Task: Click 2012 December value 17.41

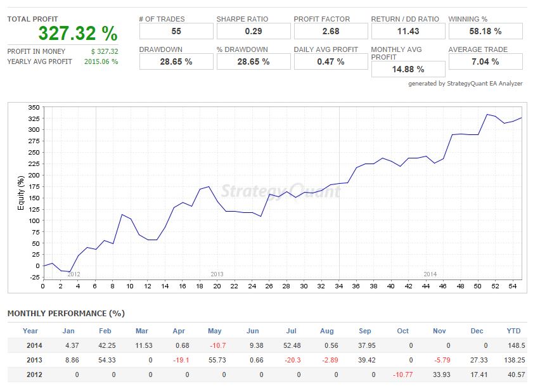Action: (x=479, y=375)
